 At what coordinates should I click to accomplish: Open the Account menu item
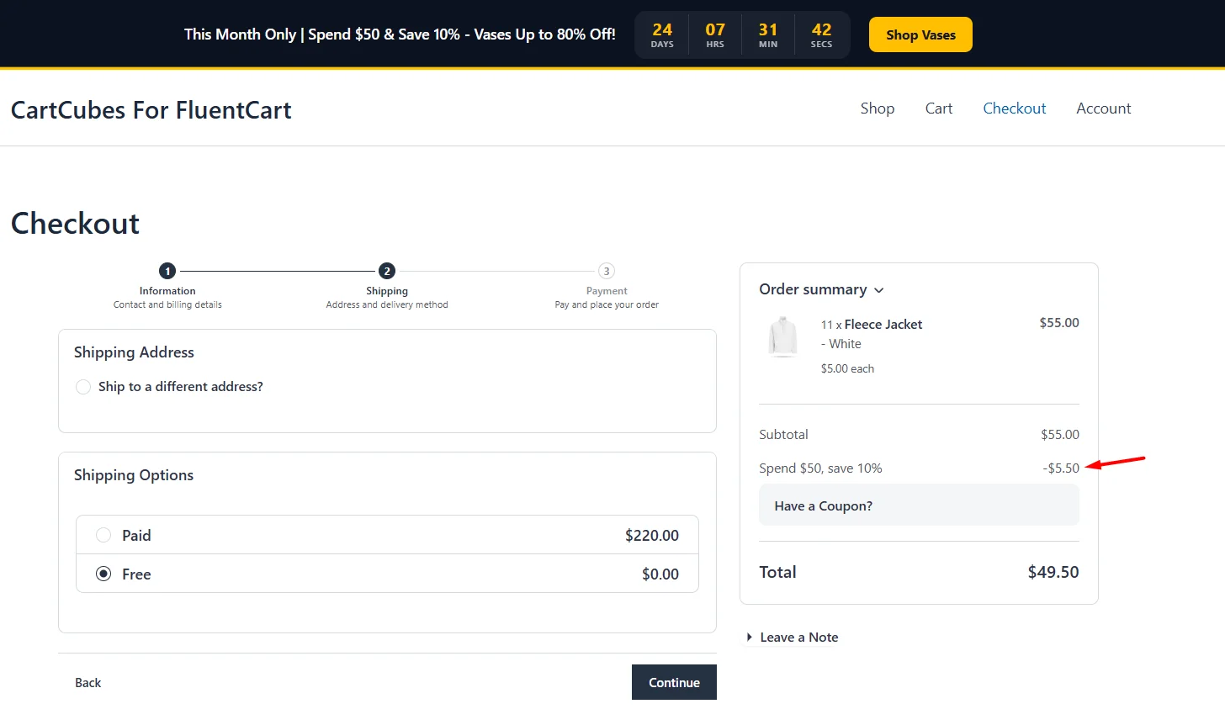(1104, 108)
